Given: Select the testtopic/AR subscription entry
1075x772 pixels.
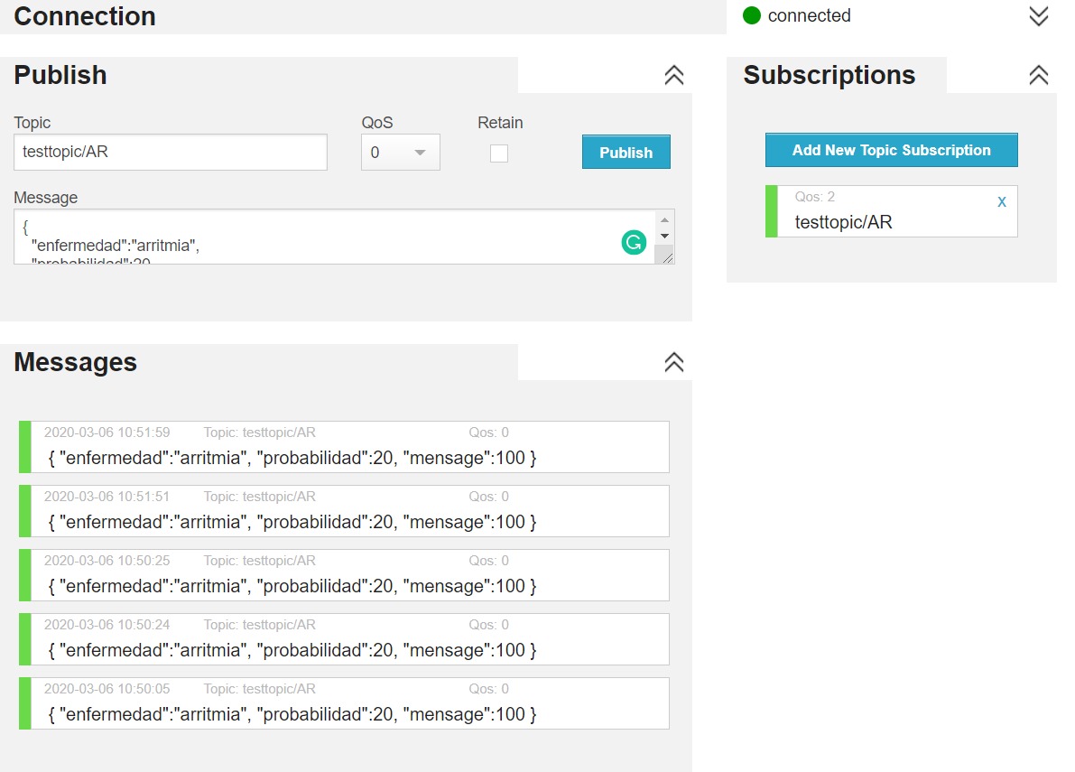Looking at the screenshot, I should coord(891,211).
